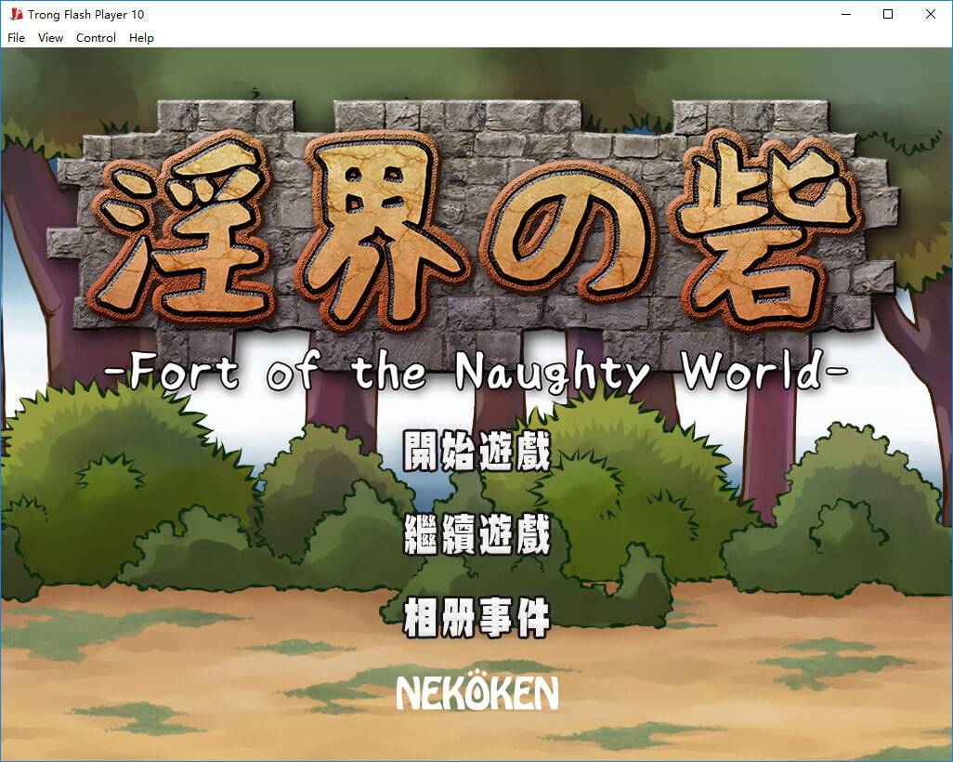Image resolution: width=953 pixels, height=762 pixels.
Task: Close the Flash Player window
Action: (931, 14)
